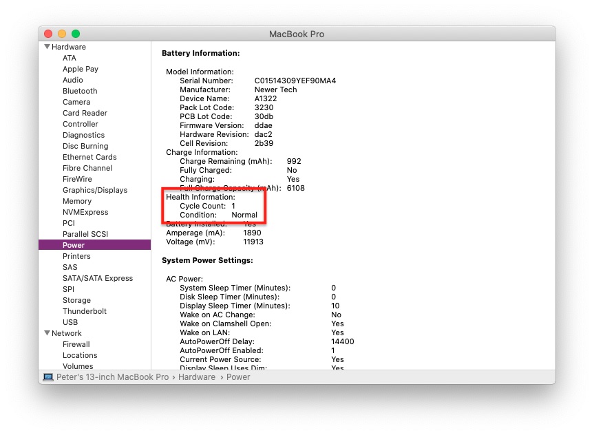Open Storage in the sidebar
Image resolution: width=594 pixels, height=435 pixels.
76,299
